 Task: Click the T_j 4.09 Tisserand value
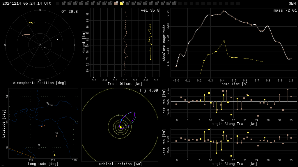coord(148,90)
